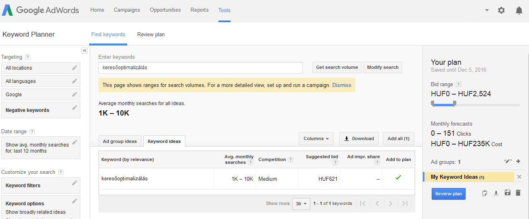Go to last page of results
Image resolution: width=529 pixels, height=219 pixels.
(405, 204)
